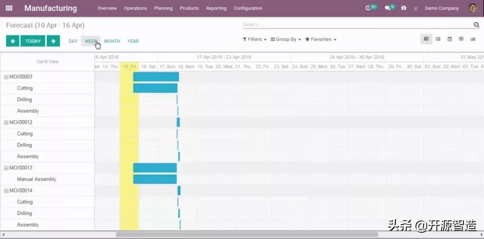Select the Manual Assembly row label
Screen dimensions: 484x239
tap(36, 179)
